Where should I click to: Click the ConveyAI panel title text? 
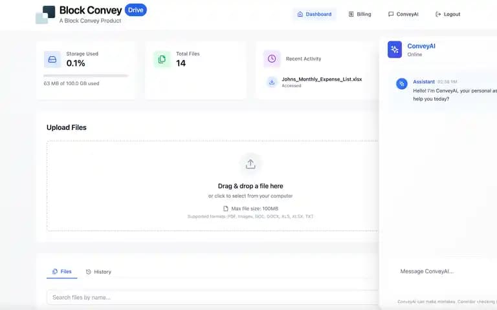pyautogui.click(x=421, y=46)
